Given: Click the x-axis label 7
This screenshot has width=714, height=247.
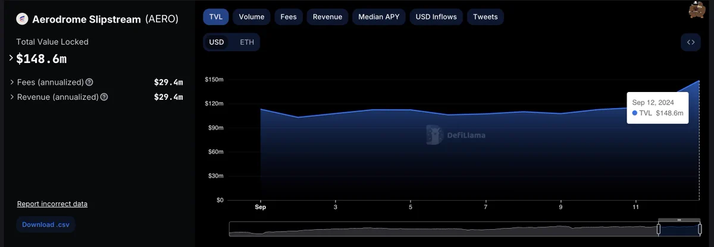Looking at the screenshot, I should click(x=486, y=207).
